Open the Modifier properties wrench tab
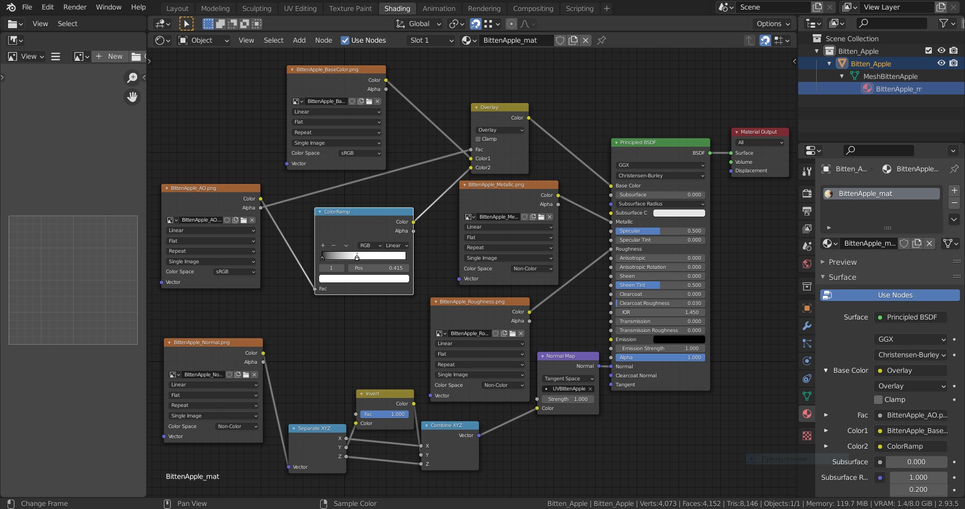The width and height of the screenshot is (965, 509). pyautogui.click(x=807, y=326)
